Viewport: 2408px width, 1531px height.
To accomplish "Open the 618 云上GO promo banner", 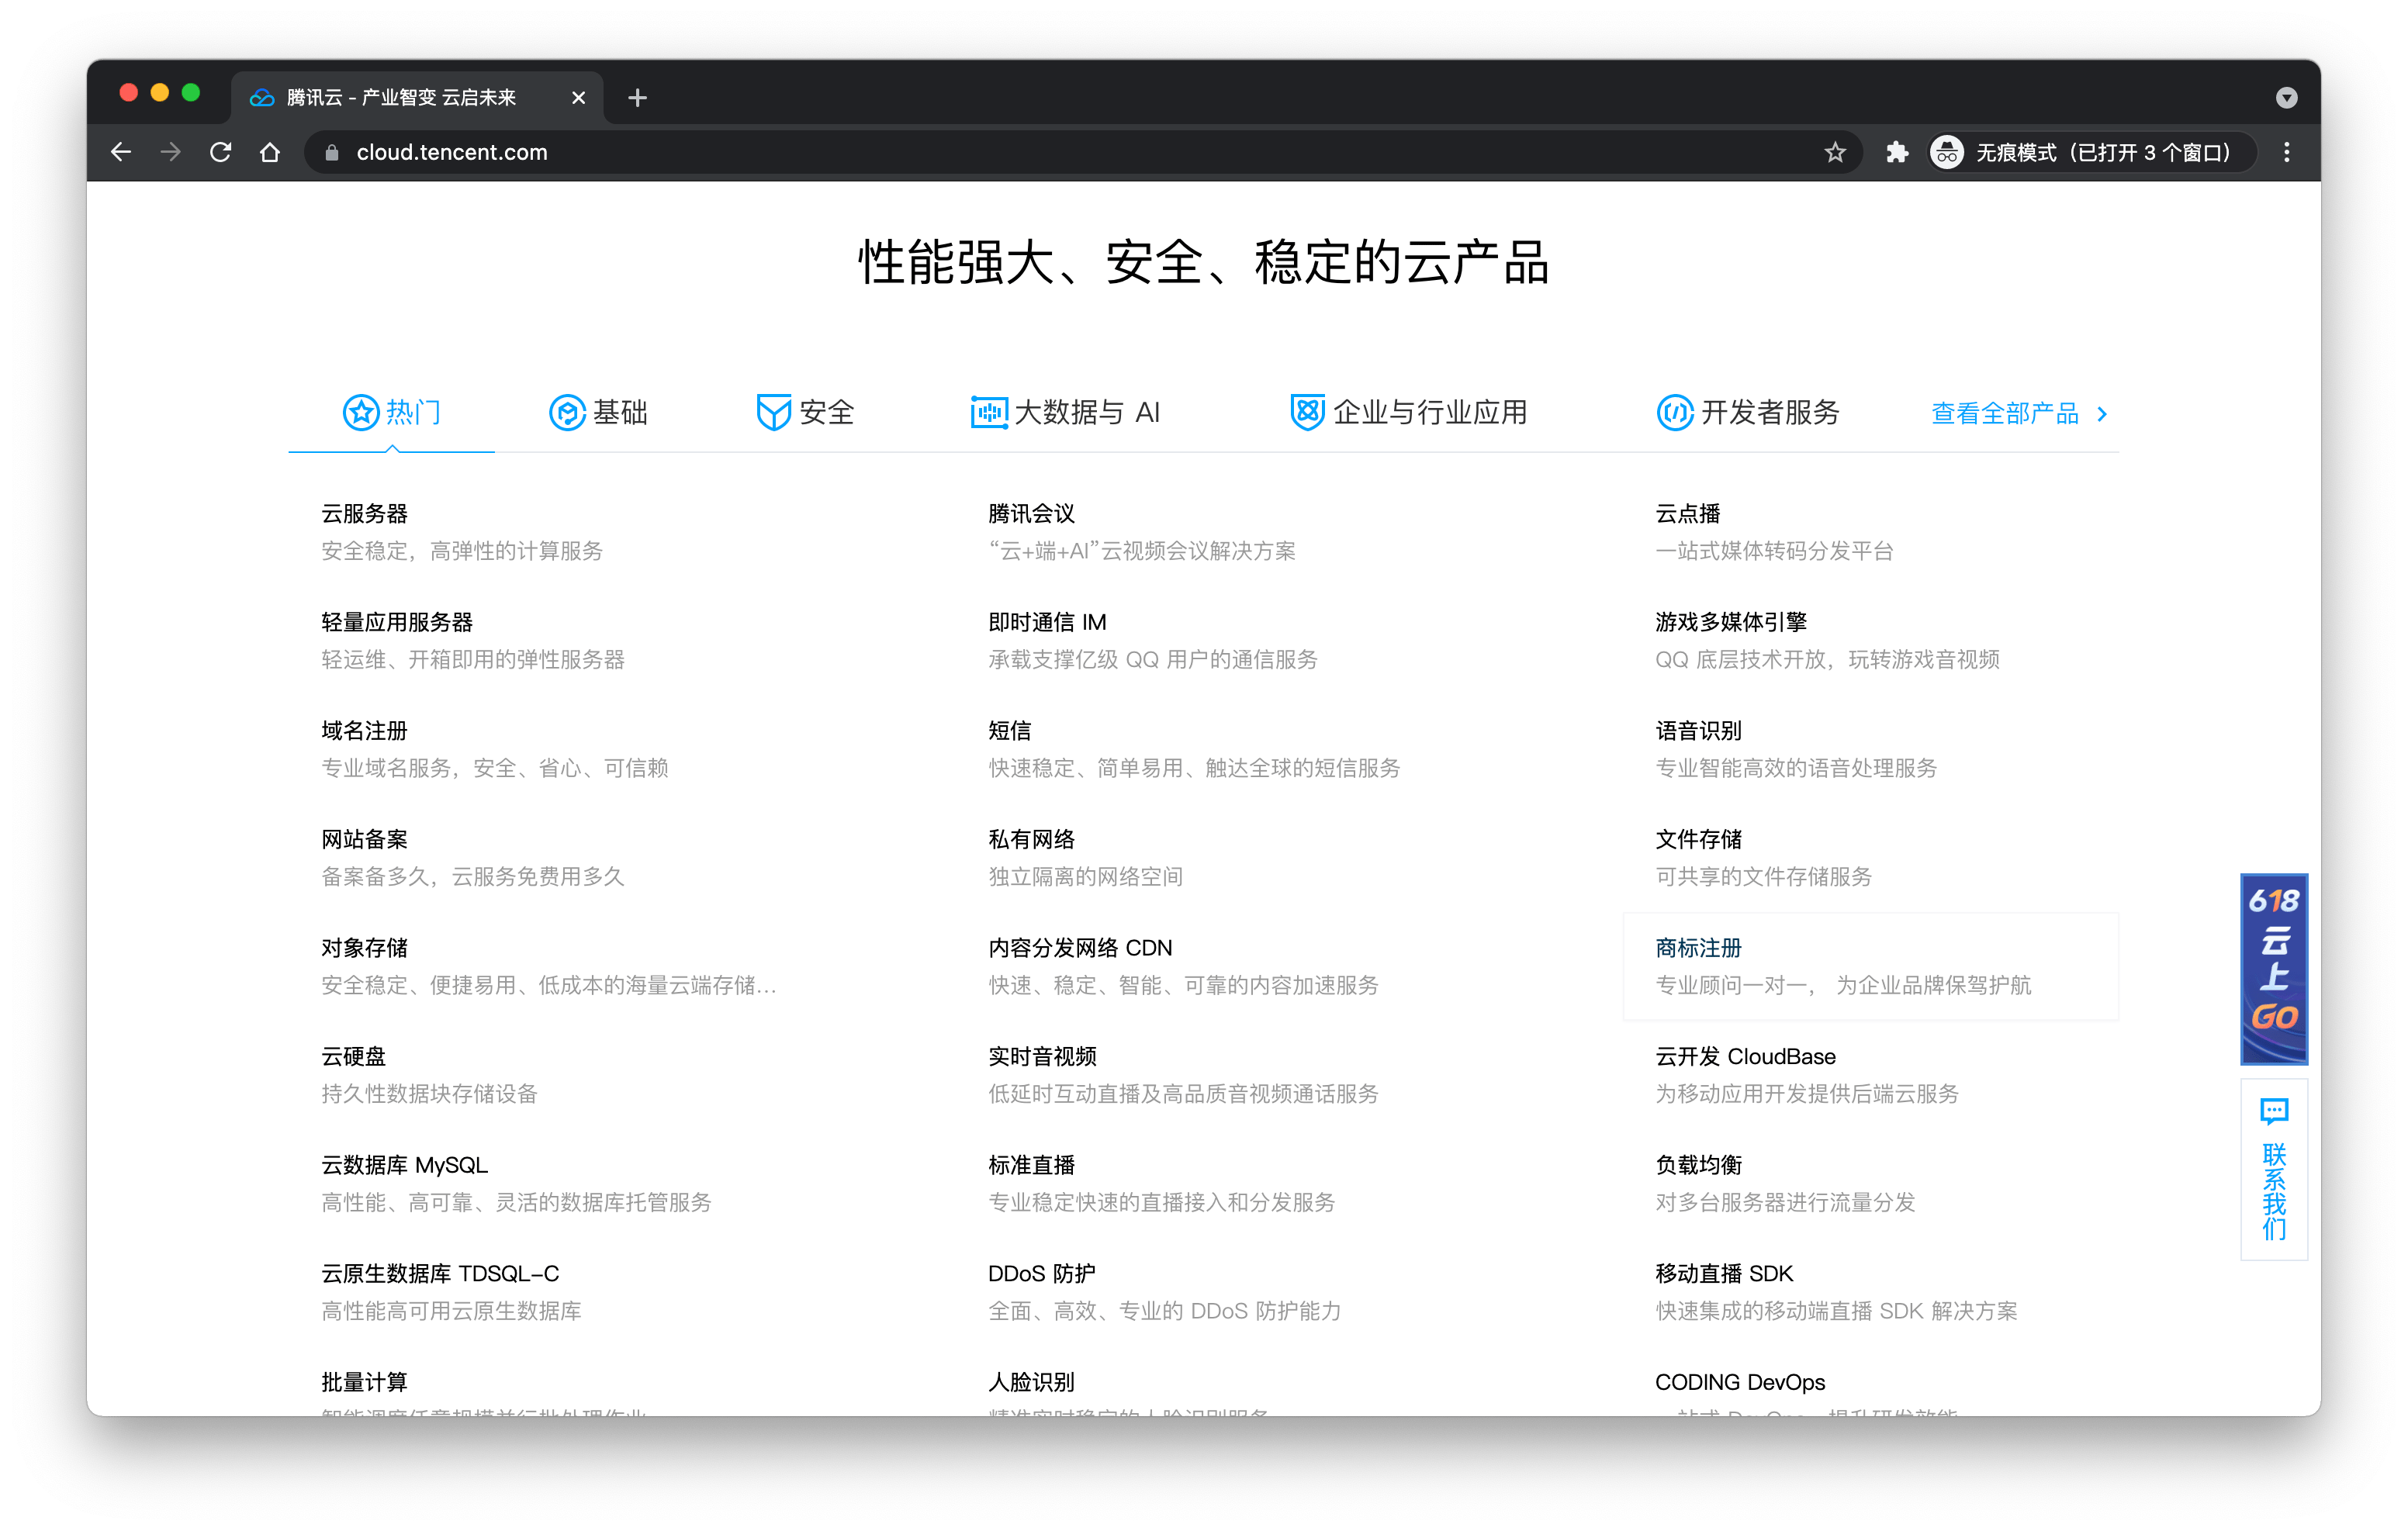I will 2273,969.
